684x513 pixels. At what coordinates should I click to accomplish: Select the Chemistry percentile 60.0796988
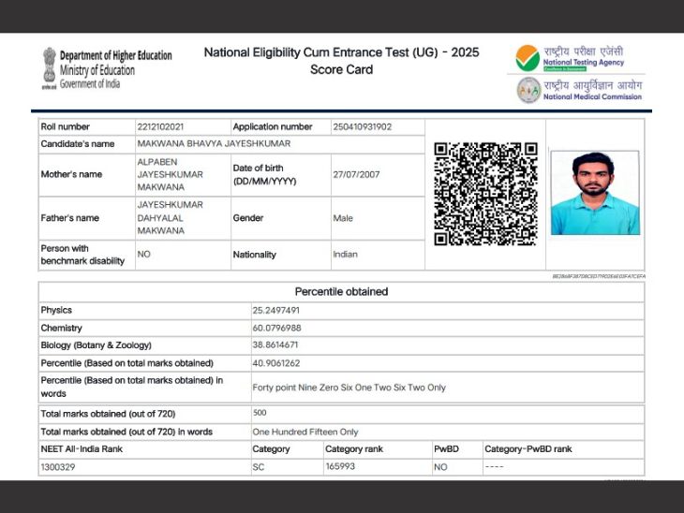click(x=276, y=329)
